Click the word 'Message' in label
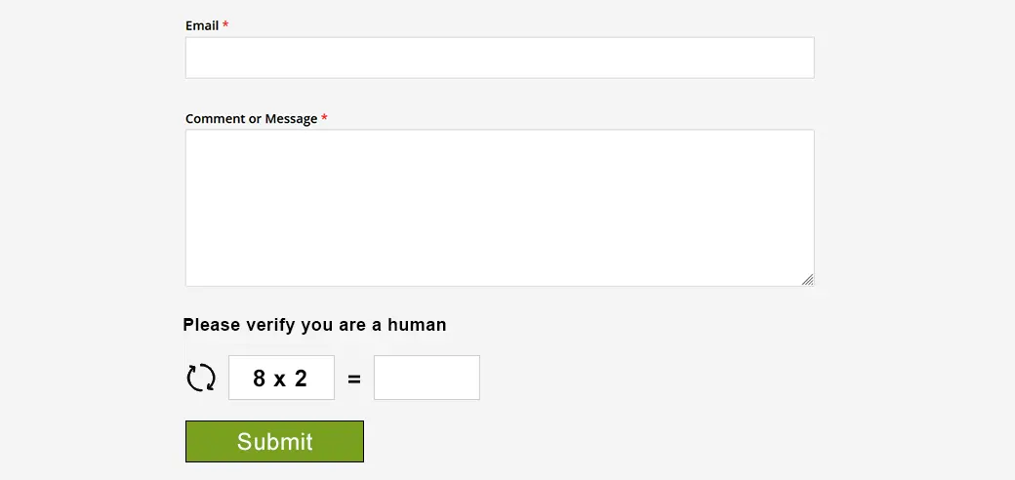This screenshot has height=480, width=1015. [x=291, y=119]
